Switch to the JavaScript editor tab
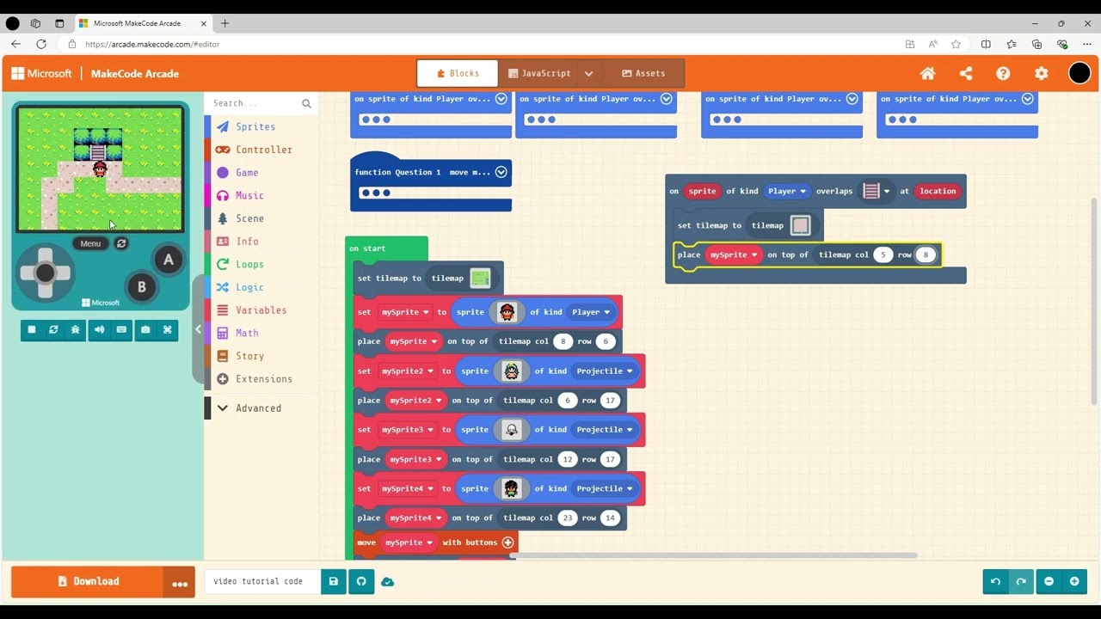 pyautogui.click(x=538, y=74)
